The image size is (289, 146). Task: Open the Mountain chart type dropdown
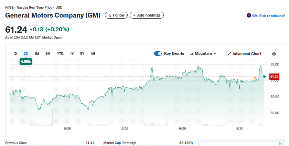coord(203,53)
